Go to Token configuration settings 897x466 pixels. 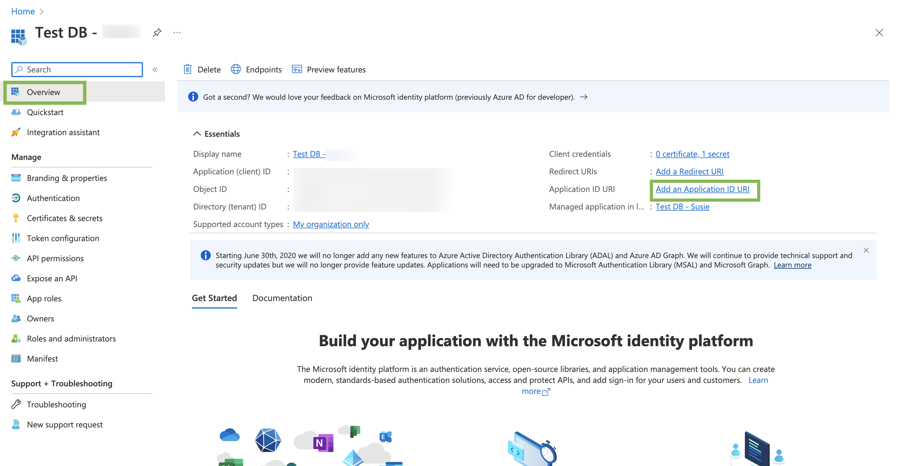click(63, 238)
